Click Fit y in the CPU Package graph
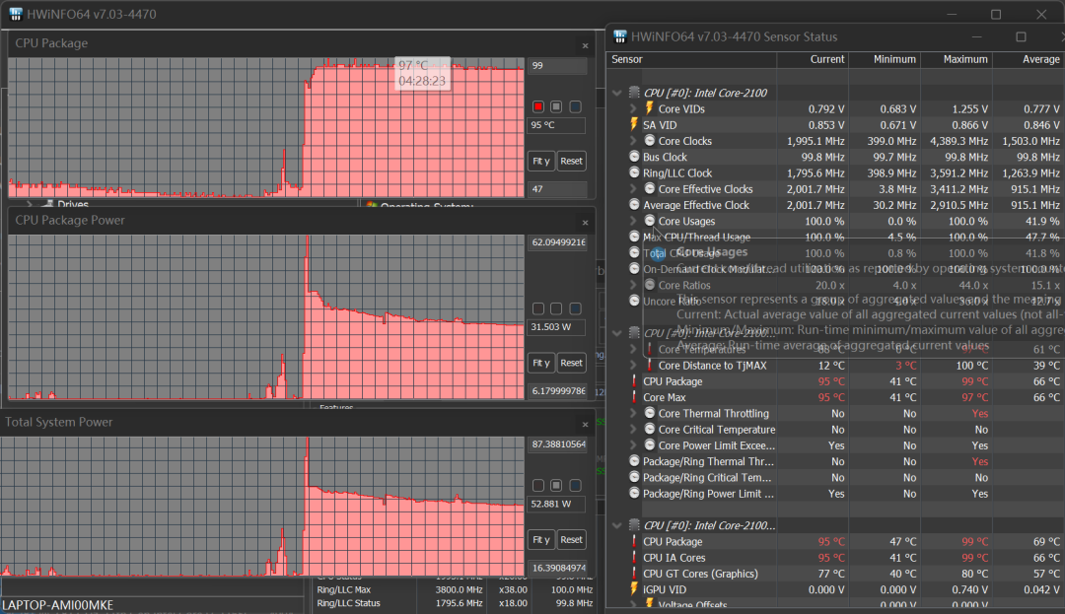1065x614 pixels. pyautogui.click(x=541, y=161)
